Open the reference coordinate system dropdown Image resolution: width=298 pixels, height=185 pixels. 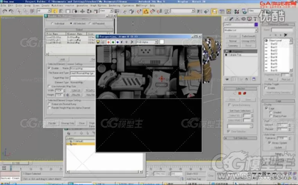[106, 11]
